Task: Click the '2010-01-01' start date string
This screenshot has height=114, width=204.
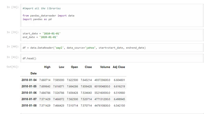Action: pos(51,33)
